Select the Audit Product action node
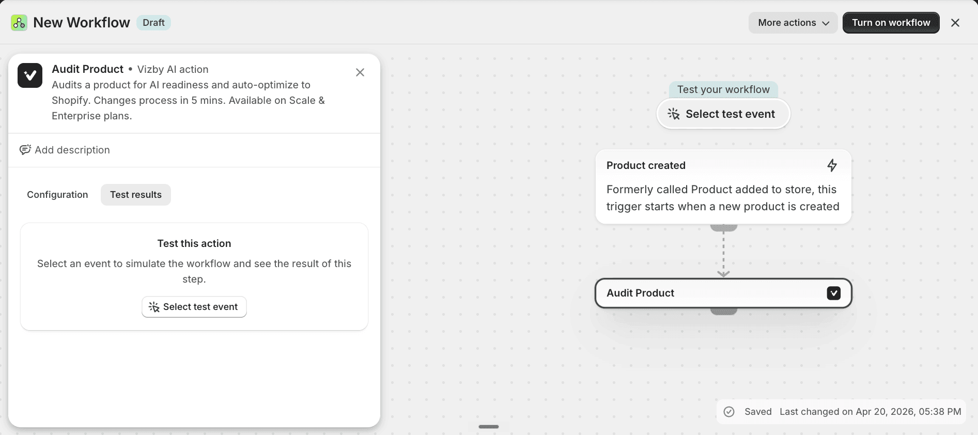This screenshot has width=978, height=435. pyautogui.click(x=723, y=293)
